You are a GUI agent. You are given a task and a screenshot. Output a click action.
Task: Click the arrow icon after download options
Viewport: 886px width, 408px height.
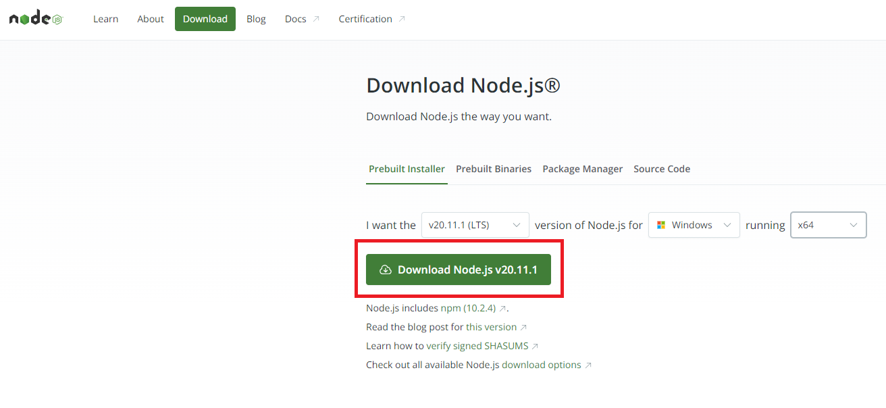point(588,365)
